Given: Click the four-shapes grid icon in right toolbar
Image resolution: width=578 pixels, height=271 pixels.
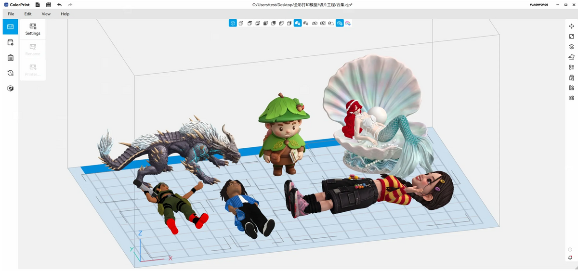Looking at the screenshot, I should [x=571, y=98].
